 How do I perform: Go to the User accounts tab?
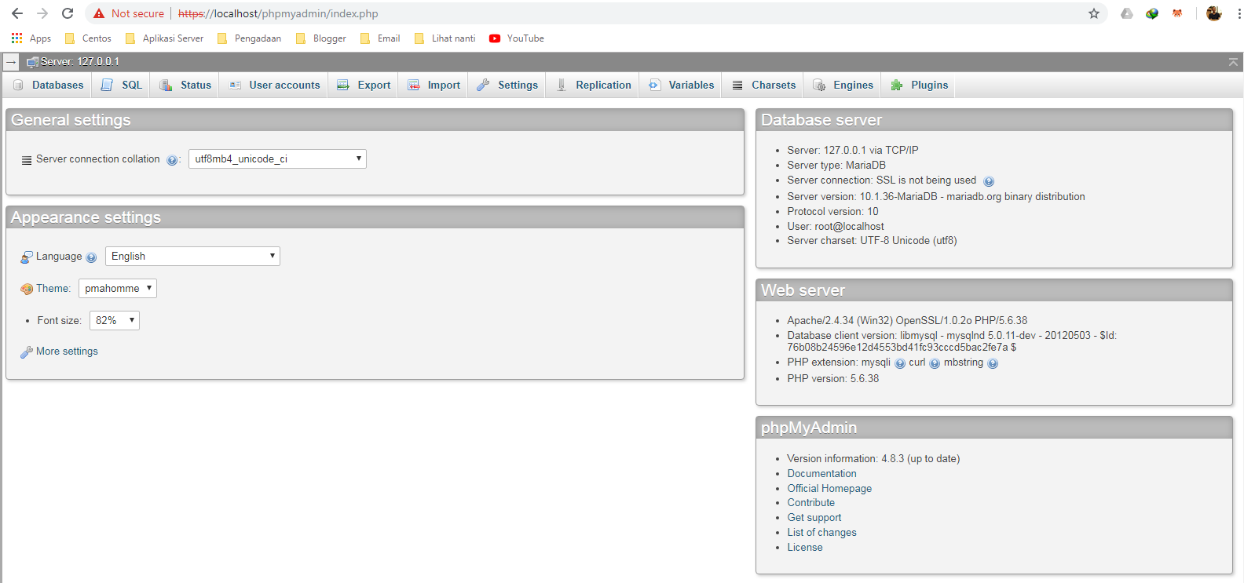pyautogui.click(x=274, y=85)
